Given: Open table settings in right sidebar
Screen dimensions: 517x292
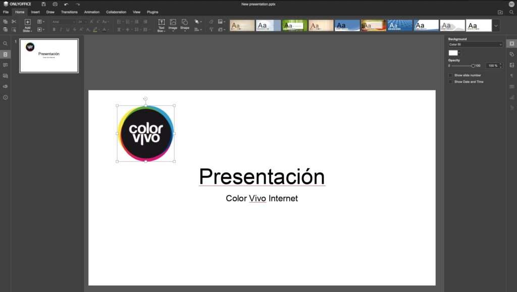Looking at the screenshot, I should point(512,86).
